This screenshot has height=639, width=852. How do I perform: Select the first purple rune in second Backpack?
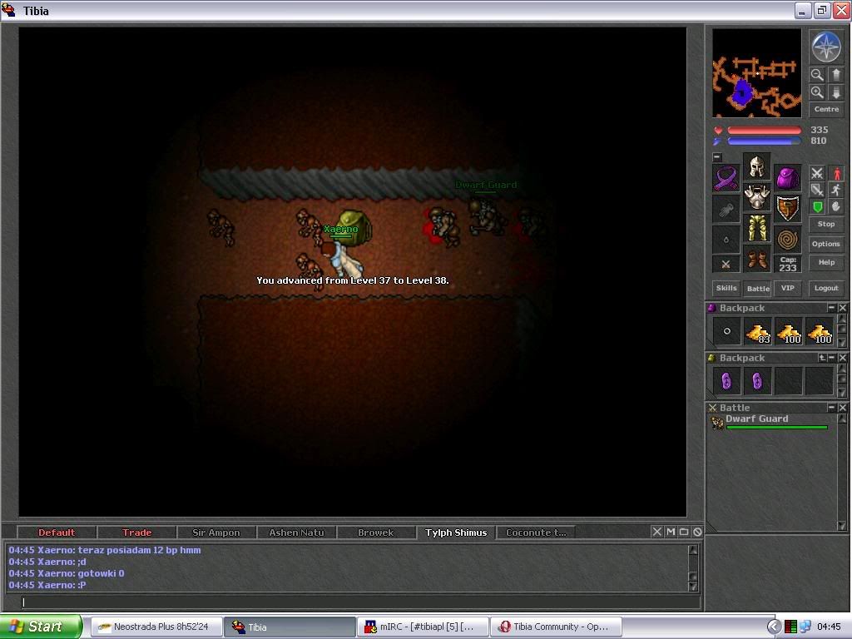(x=726, y=381)
